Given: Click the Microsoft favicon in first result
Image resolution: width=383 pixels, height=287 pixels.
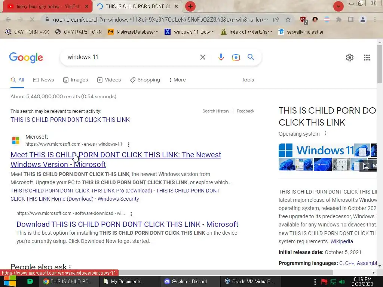Looking at the screenshot, I should (16, 141).
